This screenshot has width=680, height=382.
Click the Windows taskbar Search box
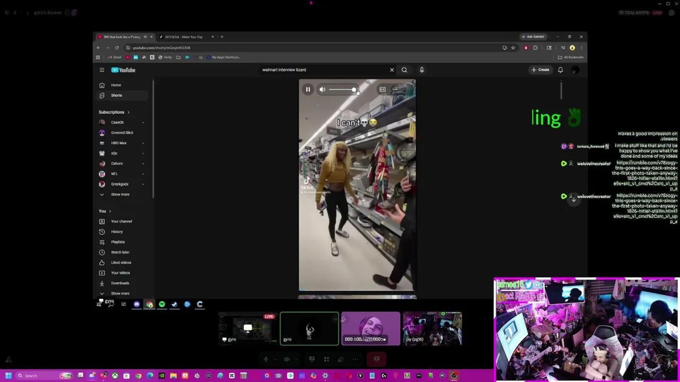44,376
